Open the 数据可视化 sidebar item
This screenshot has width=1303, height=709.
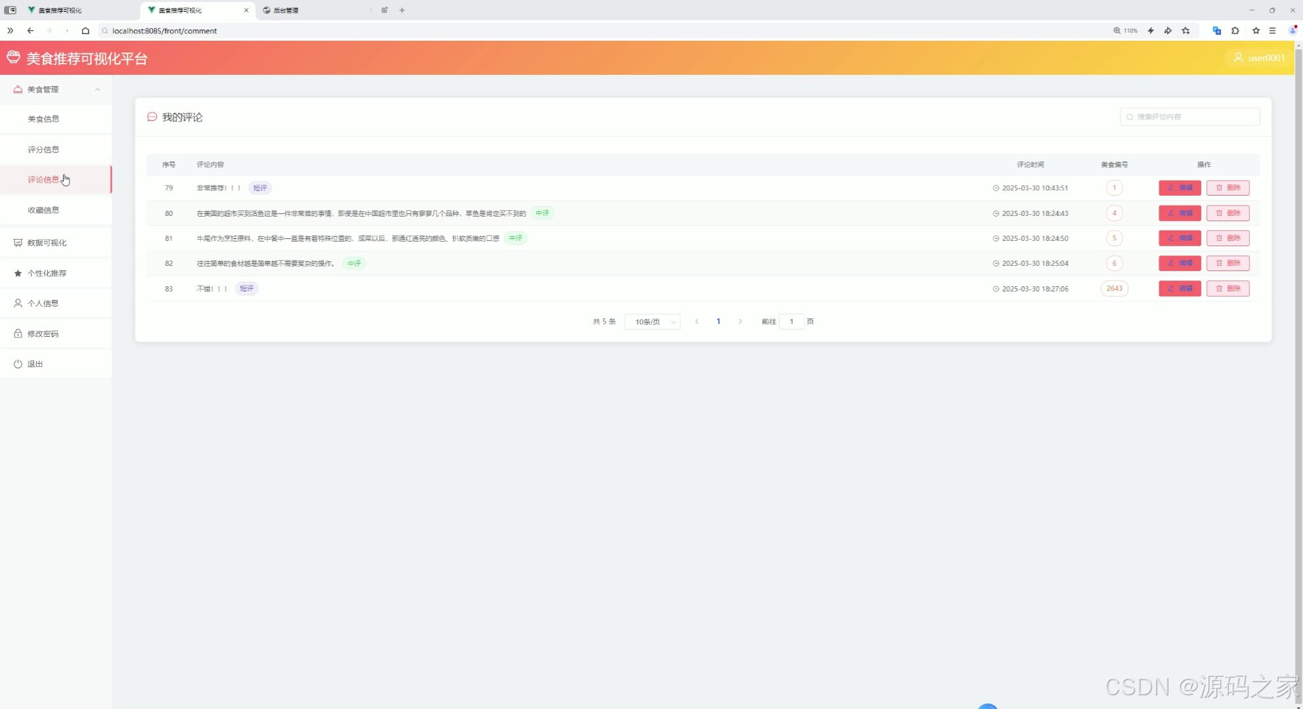coord(47,243)
